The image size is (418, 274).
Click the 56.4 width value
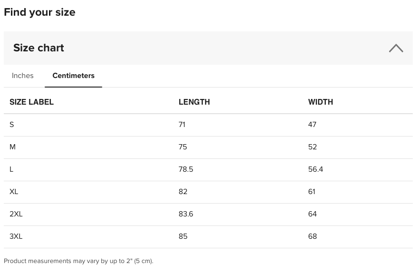point(316,169)
